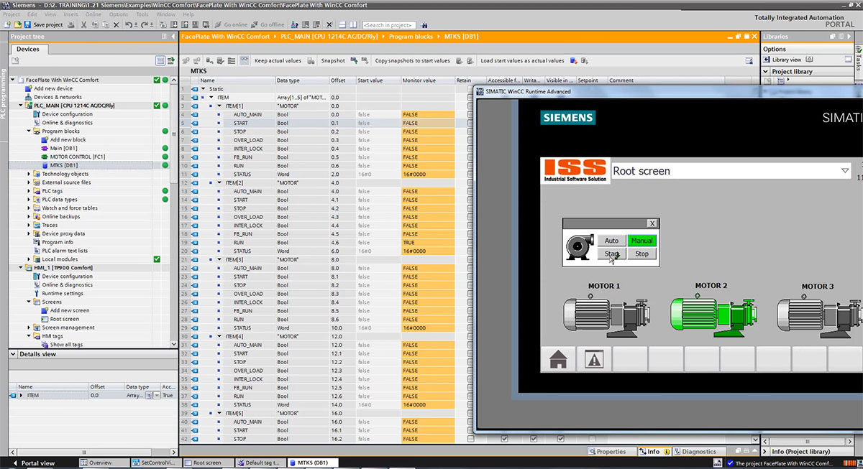This screenshot has width=863, height=469.
Task: Click the Undo arrow icon
Action: coord(128,24)
